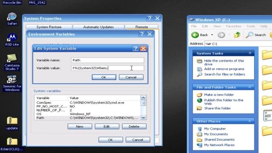This screenshot has height=153, width=272.
Task: Click help icon in Environment Variables title bar
Action: [x=142, y=34]
